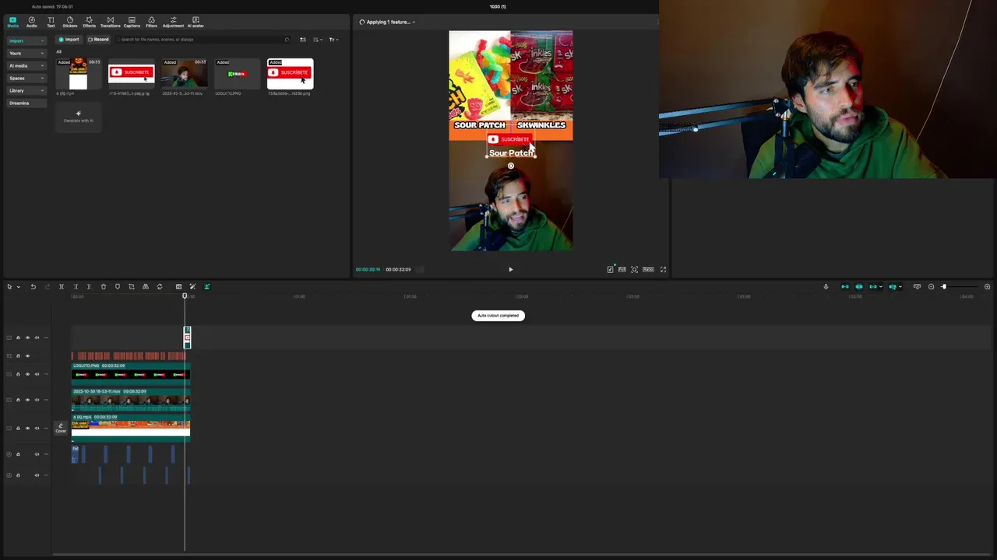This screenshot has width=997, height=560.
Task: Open more options on top overlay track
Action: [46, 338]
